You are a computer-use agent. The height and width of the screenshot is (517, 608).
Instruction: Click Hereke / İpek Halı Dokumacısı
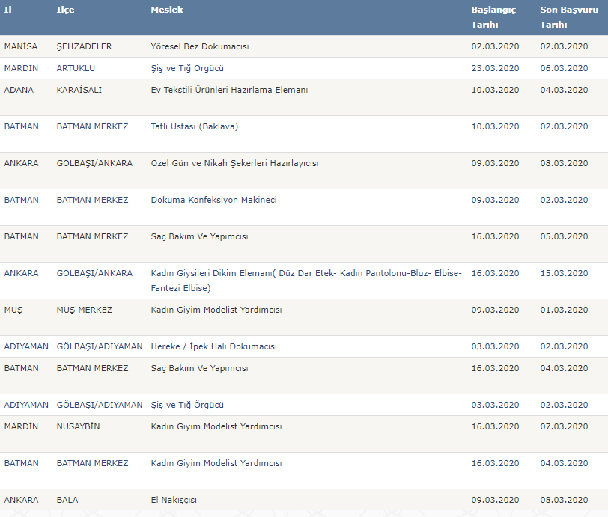click(x=213, y=346)
